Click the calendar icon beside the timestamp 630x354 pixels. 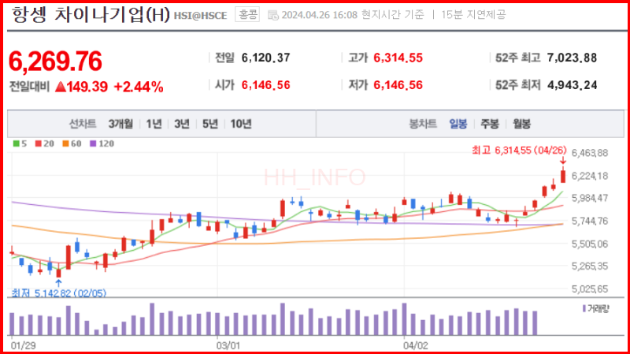point(273,15)
